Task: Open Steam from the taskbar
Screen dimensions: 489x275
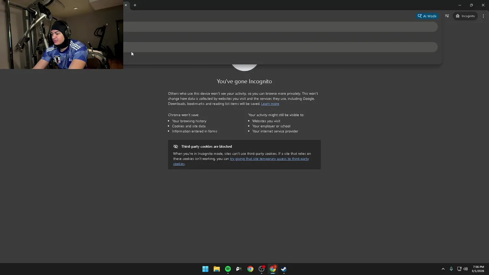Action: point(284,269)
